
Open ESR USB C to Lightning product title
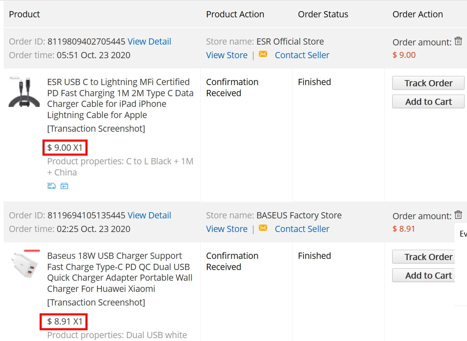(120, 98)
